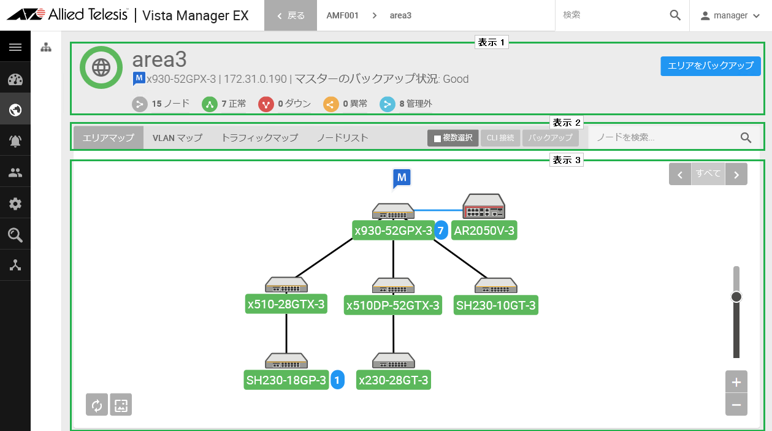
Task: Select the globe network map sidebar icon
Action: (x=15, y=110)
